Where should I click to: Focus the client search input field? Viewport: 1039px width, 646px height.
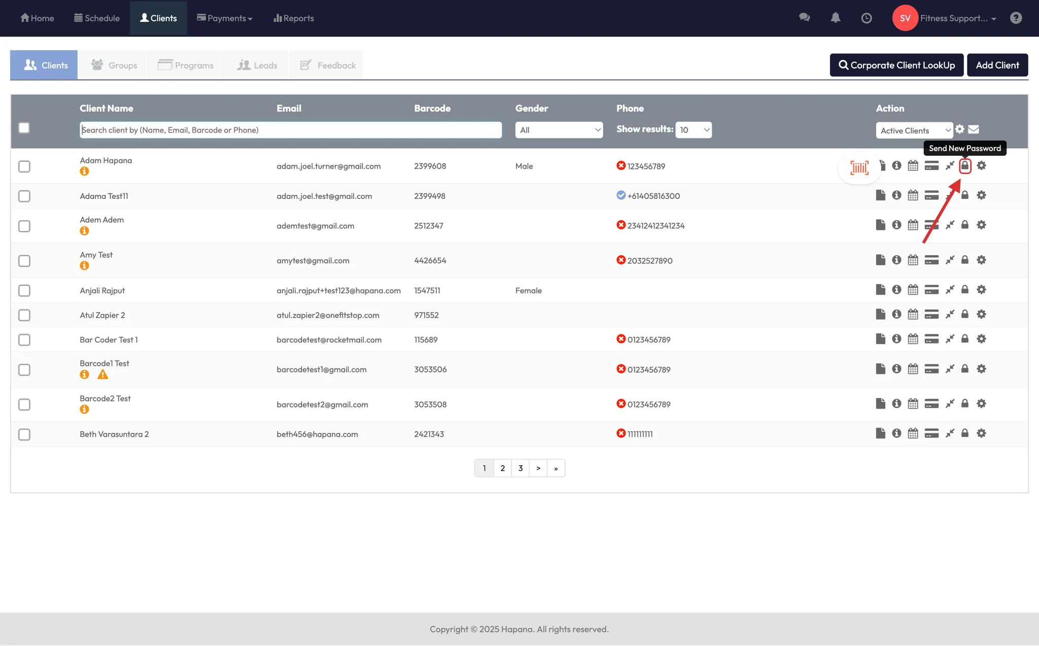tap(290, 130)
